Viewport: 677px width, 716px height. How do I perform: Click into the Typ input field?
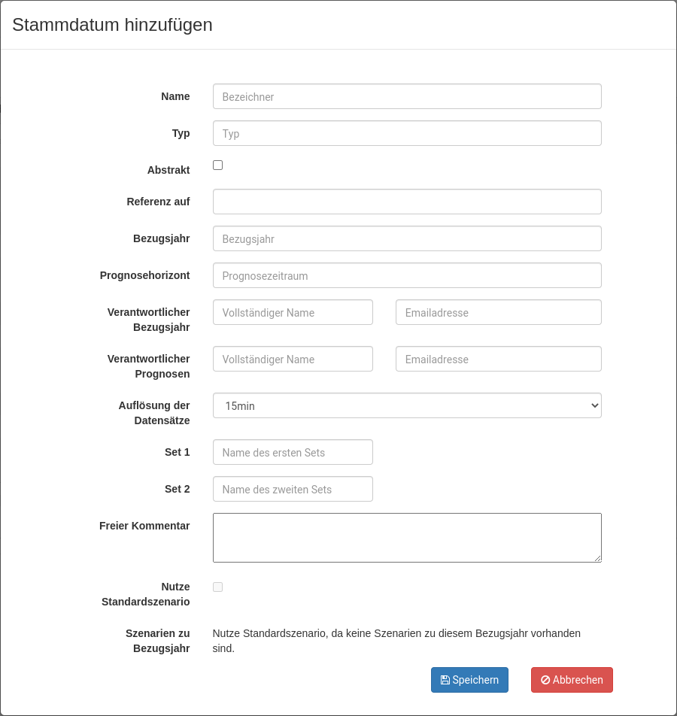pyautogui.click(x=407, y=133)
